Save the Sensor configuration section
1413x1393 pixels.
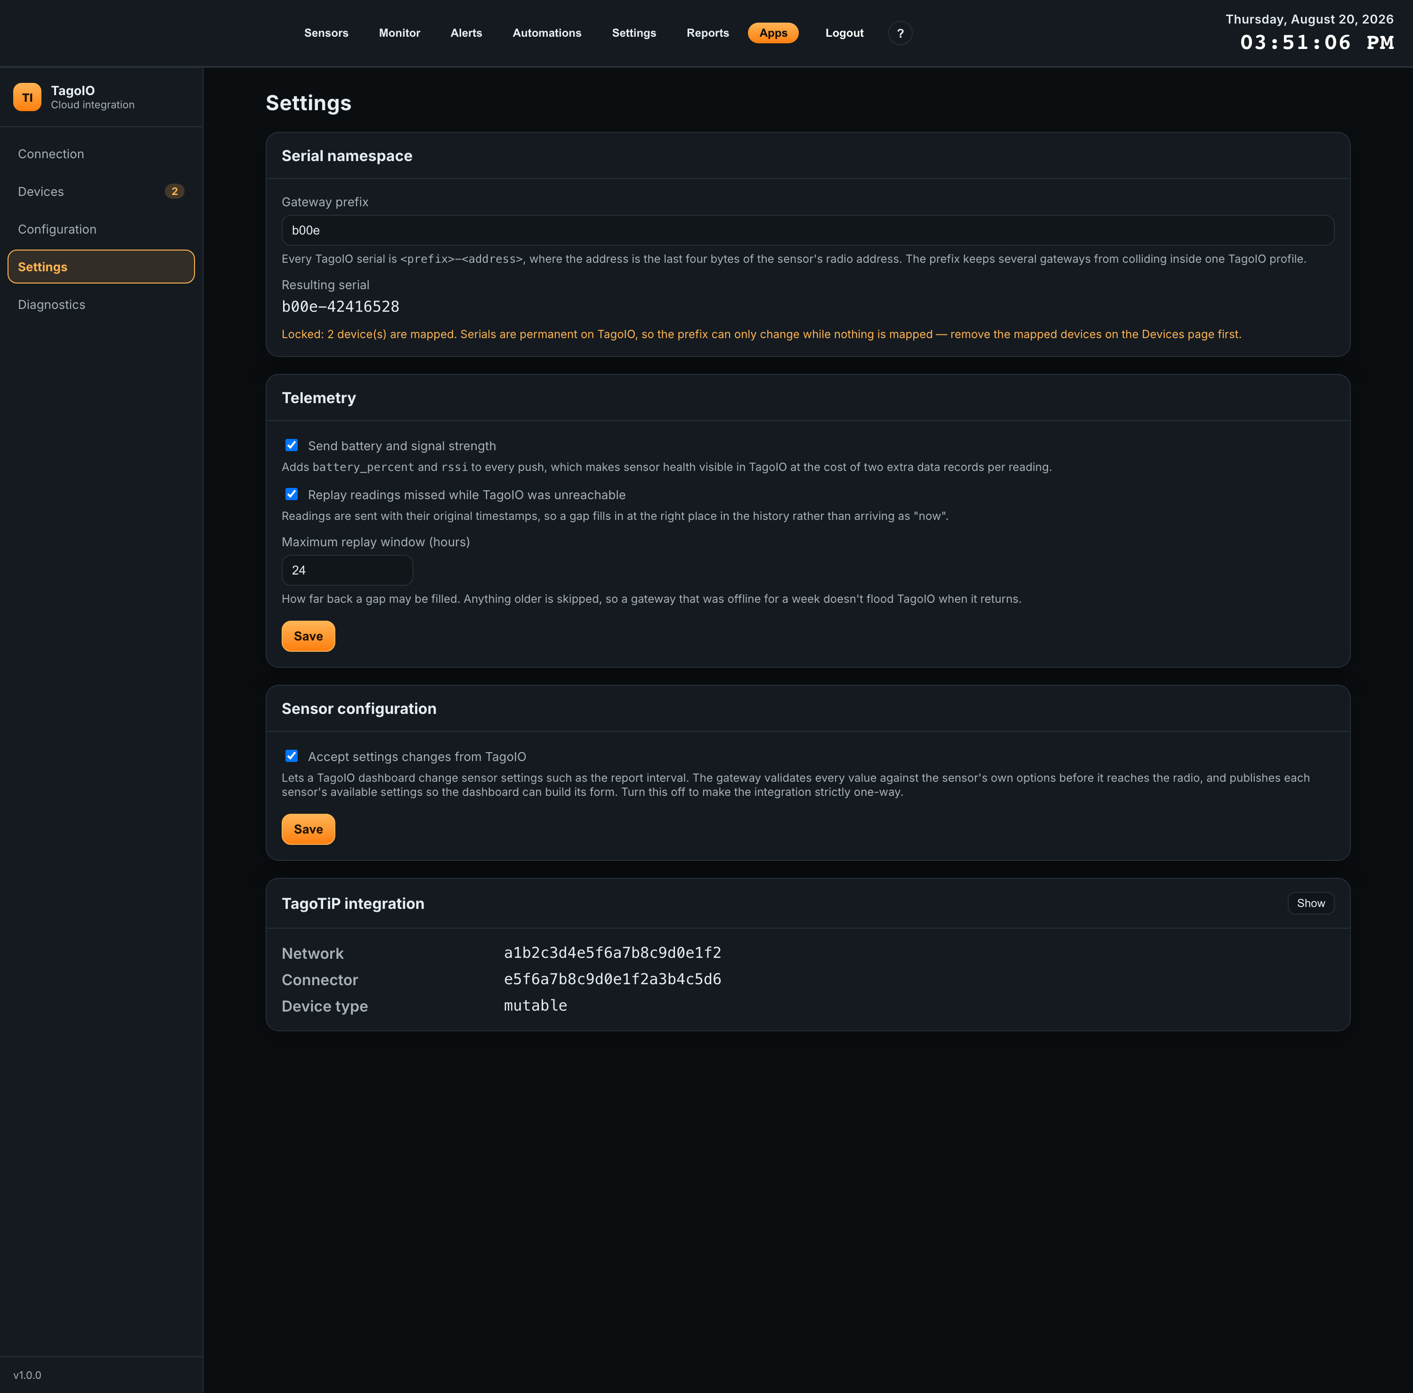[309, 829]
